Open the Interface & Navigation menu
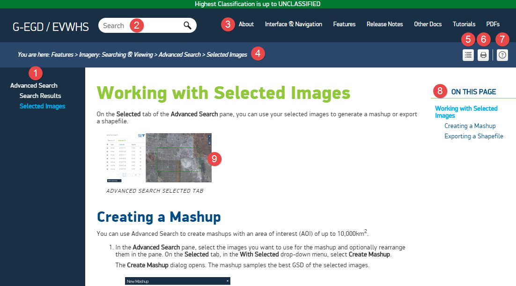This screenshot has width=516, height=286. click(x=293, y=24)
